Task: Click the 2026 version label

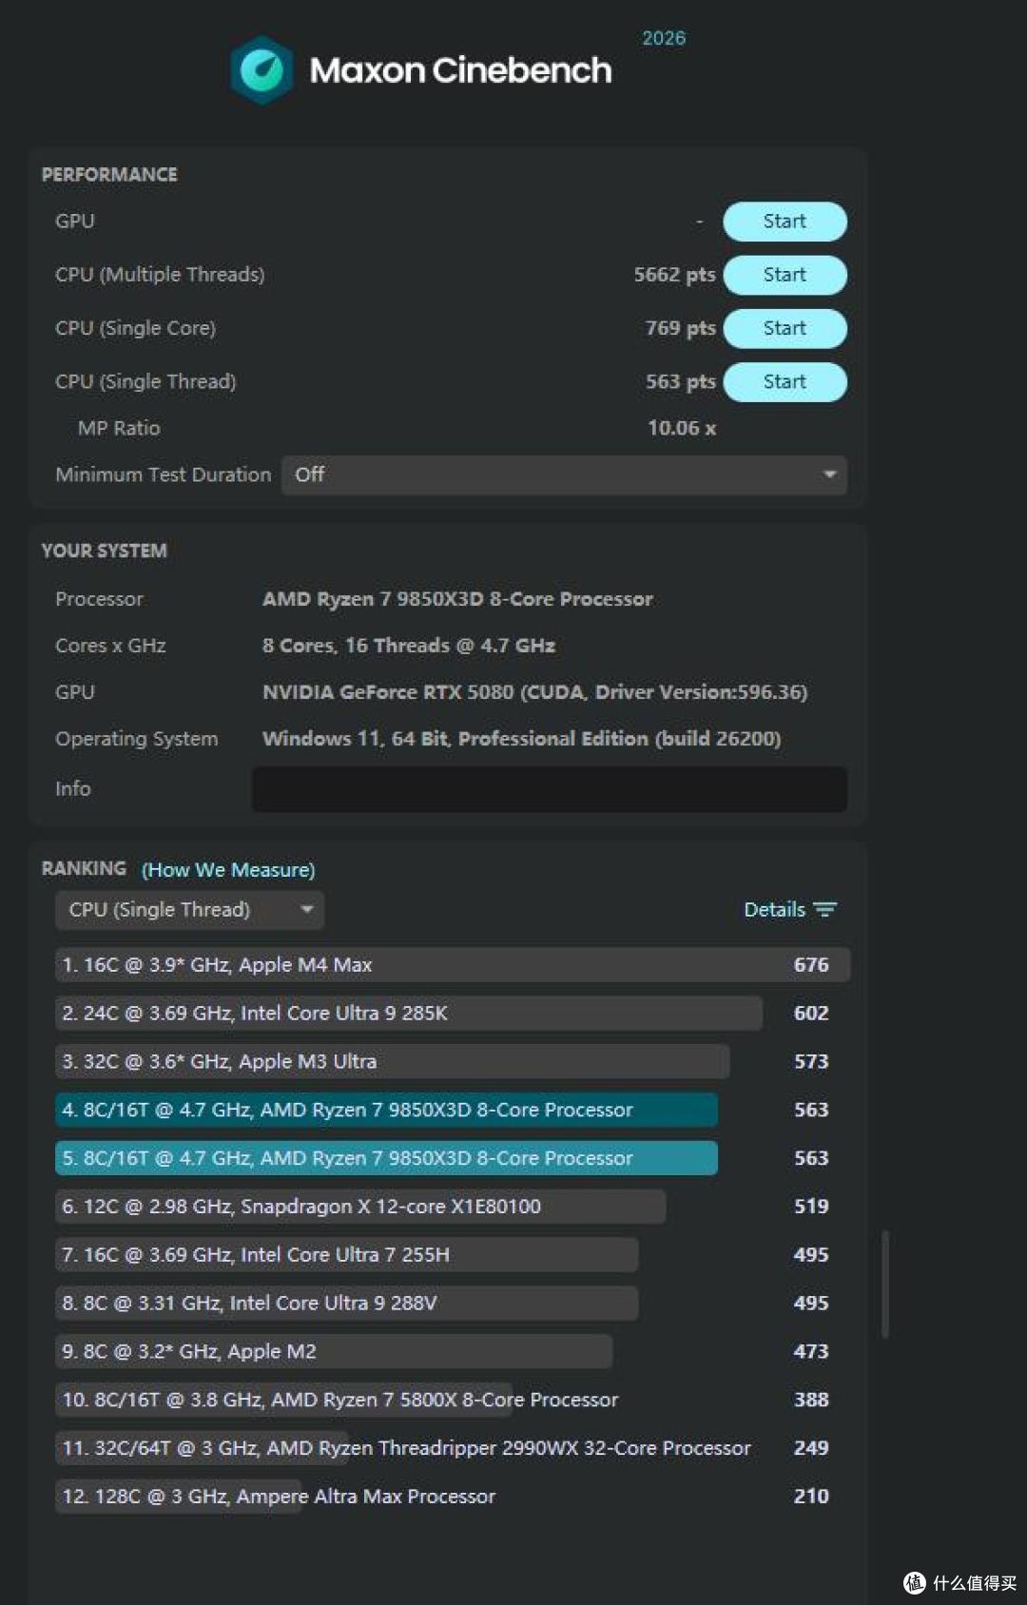Action: coord(664,38)
